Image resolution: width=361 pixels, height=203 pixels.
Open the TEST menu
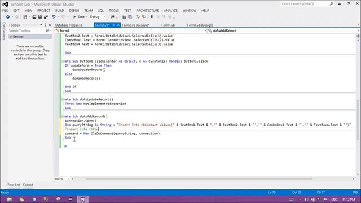point(127,10)
